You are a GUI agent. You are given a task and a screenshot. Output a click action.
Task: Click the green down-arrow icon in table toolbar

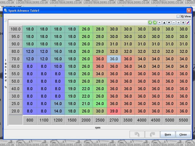click(155, 23)
